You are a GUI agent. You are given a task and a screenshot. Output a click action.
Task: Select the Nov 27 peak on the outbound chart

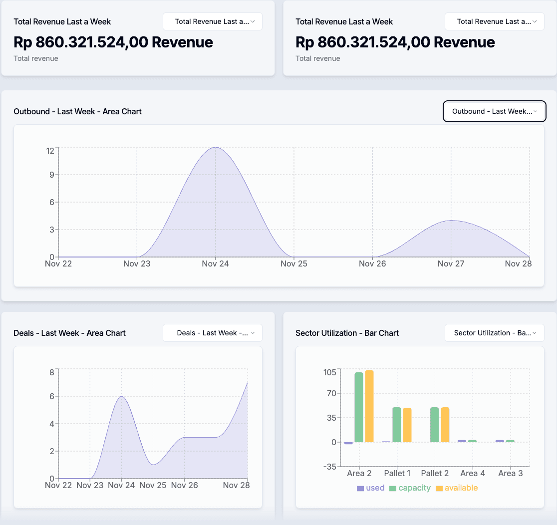[451, 220]
